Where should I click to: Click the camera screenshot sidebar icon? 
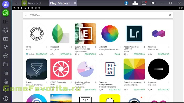[6, 39]
